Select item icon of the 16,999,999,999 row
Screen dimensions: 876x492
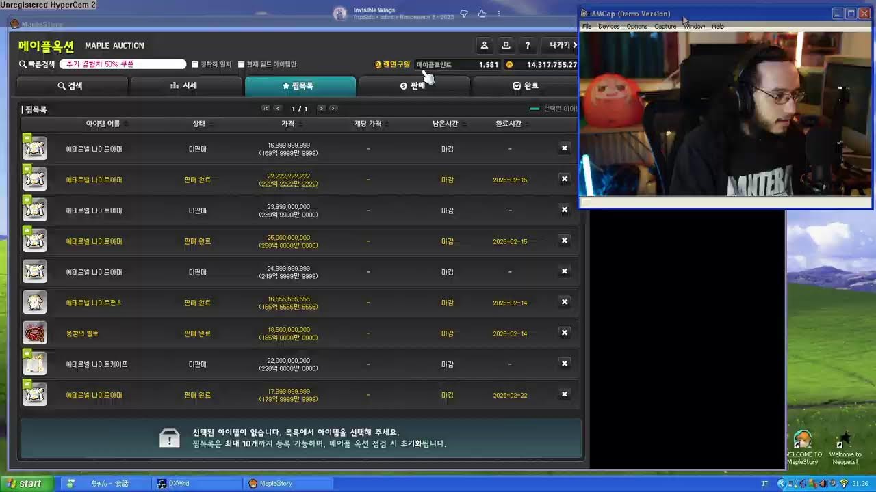pyautogui.click(x=35, y=148)
